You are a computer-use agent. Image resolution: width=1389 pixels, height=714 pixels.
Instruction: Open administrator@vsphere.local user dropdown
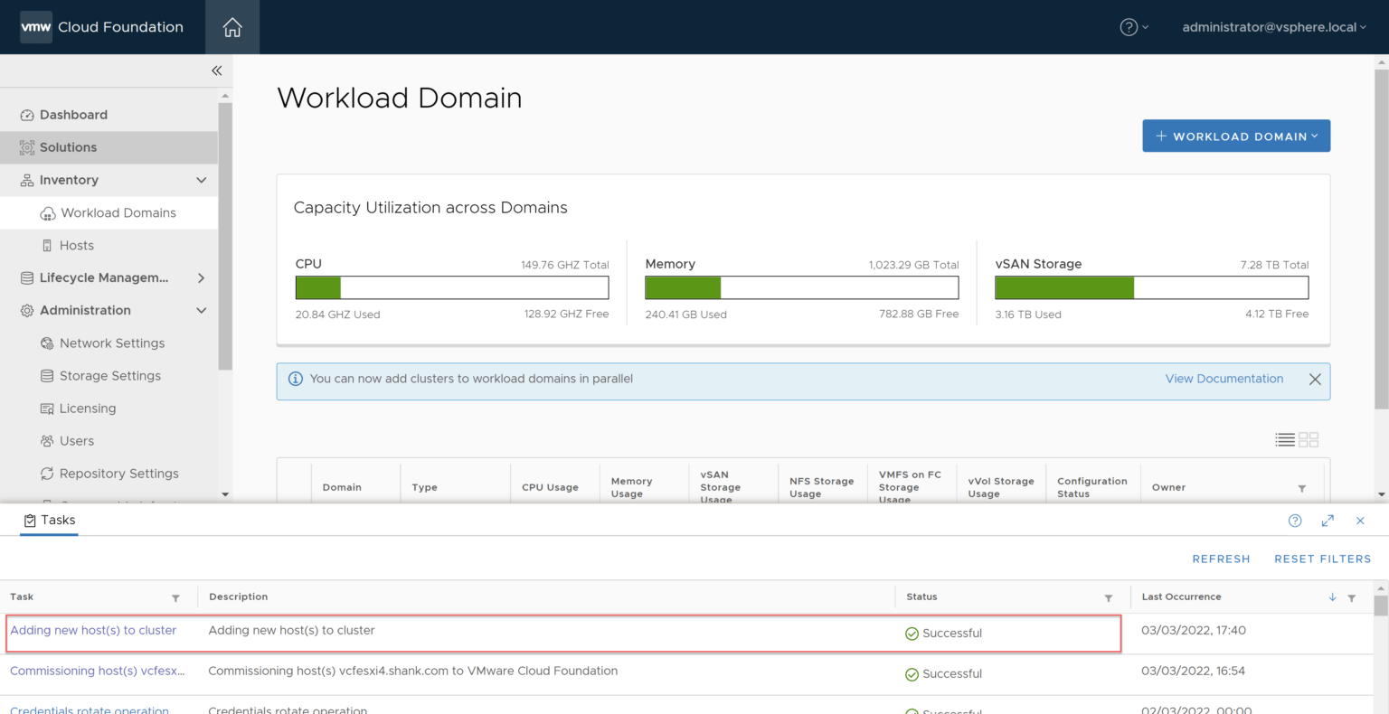(x=1273, y=27)
